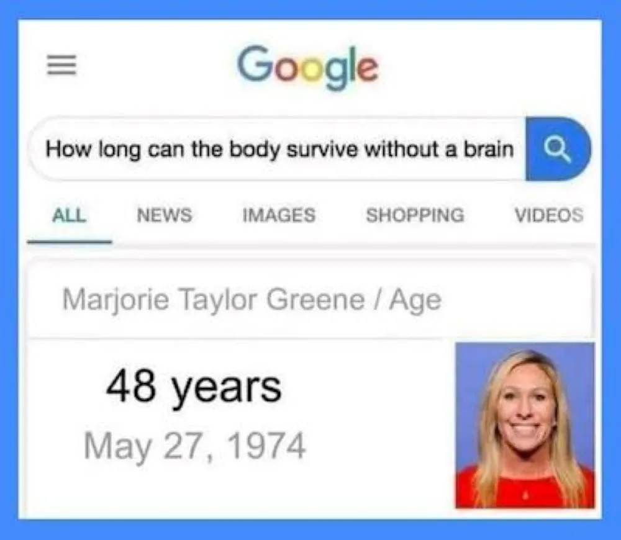621x540 pixels.
Task: Open the hamburger menu icon
Action: pyautogui.click(x=61, y=65)
